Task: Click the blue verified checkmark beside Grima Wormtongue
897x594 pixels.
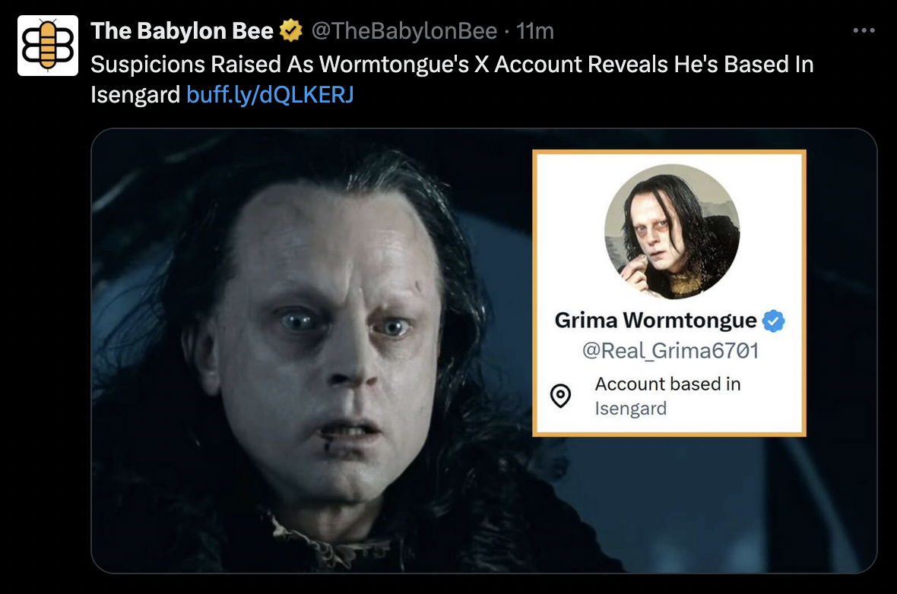Action: (x=773, y=321)
